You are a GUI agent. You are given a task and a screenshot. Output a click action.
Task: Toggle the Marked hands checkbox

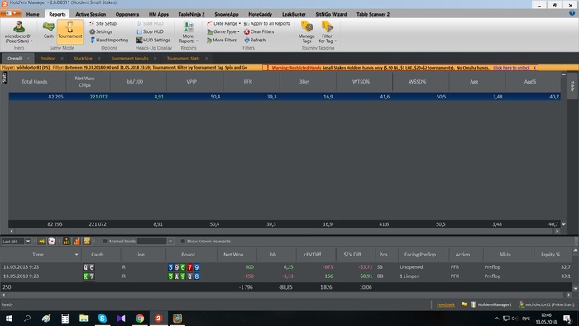tap(105, 241)
